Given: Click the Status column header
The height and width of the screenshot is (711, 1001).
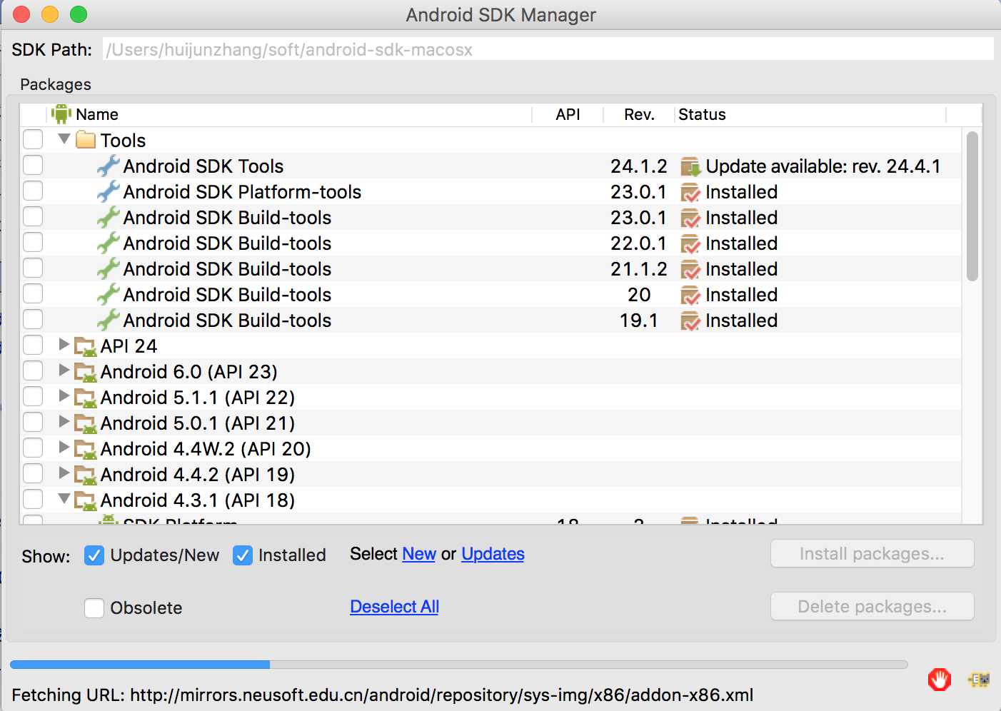Looking at the screenshot, I should pos(810,114).
